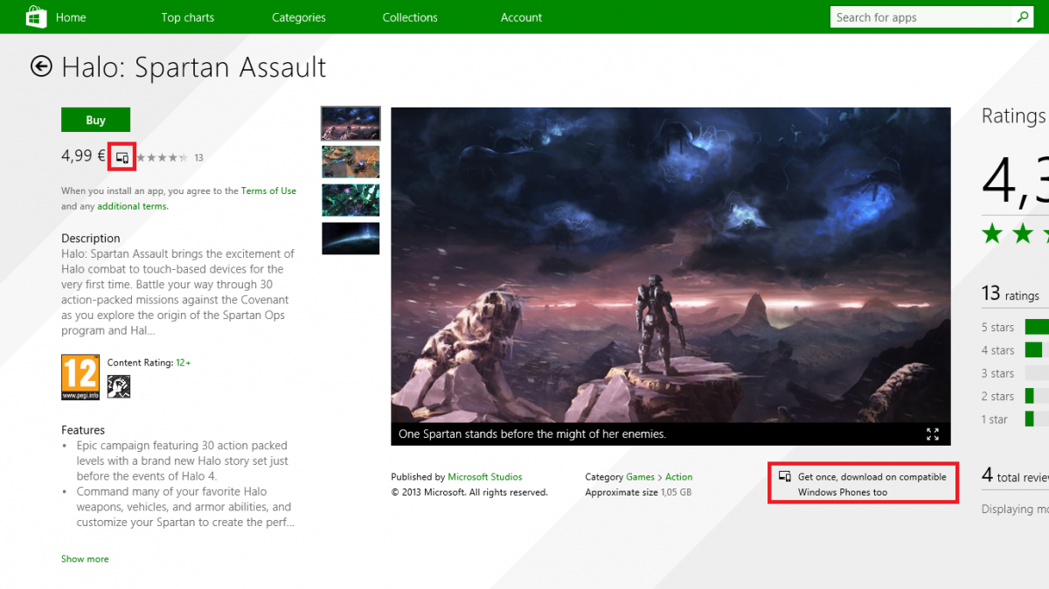Click the search magnifier icon
1049x589 pixels.
(1023, 17)
